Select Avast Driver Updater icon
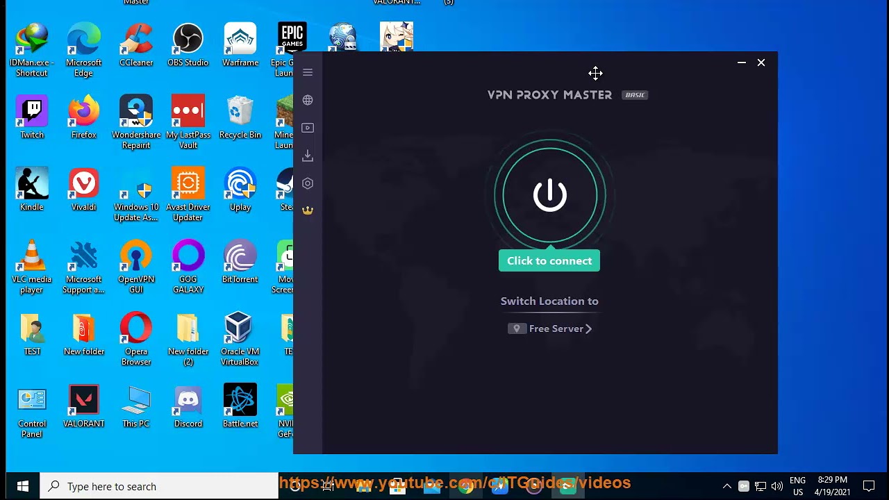The image size is (889, 500). [188, 194]
